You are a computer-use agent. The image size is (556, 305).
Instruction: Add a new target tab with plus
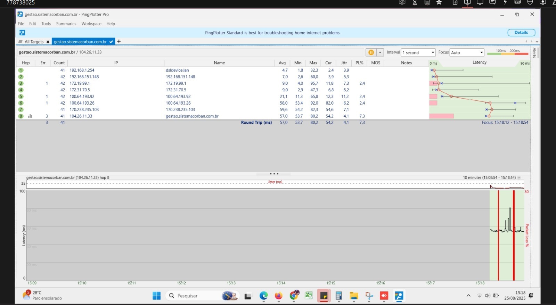(119, 41)
